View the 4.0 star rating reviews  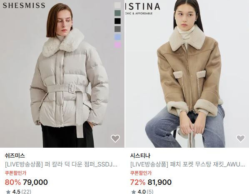pyautogui.click(x=142, y=191)
